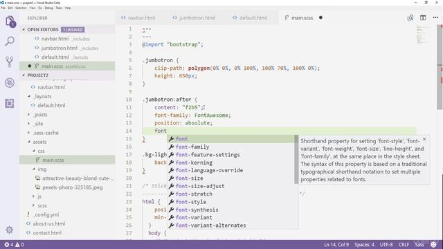
Task: Open the View menu
Action: point(33,8)
